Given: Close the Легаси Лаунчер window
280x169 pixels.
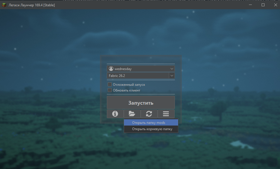Looking at the screenshot, I should click(275, 5).
